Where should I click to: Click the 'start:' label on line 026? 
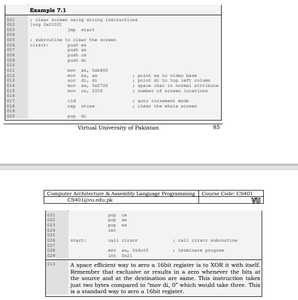[x=78, y=241]
